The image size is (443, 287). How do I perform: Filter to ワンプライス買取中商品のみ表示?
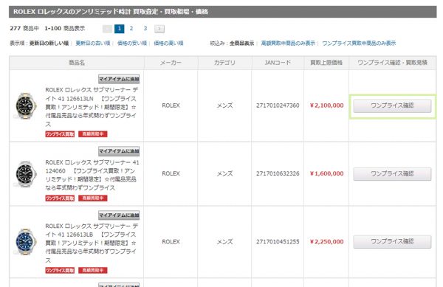click(359, 44)
